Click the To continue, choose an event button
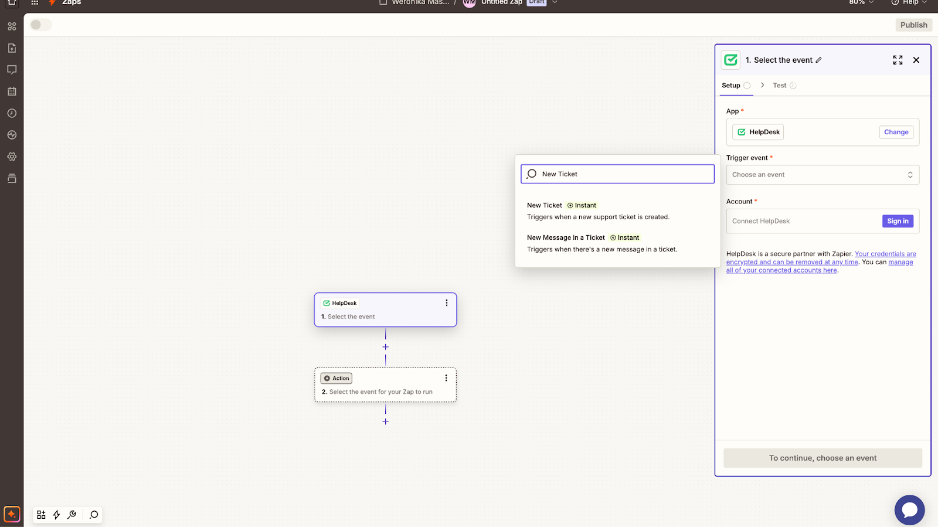Viewport: 938px width, 527px height. pyautogui.click(x=823, y=458)
